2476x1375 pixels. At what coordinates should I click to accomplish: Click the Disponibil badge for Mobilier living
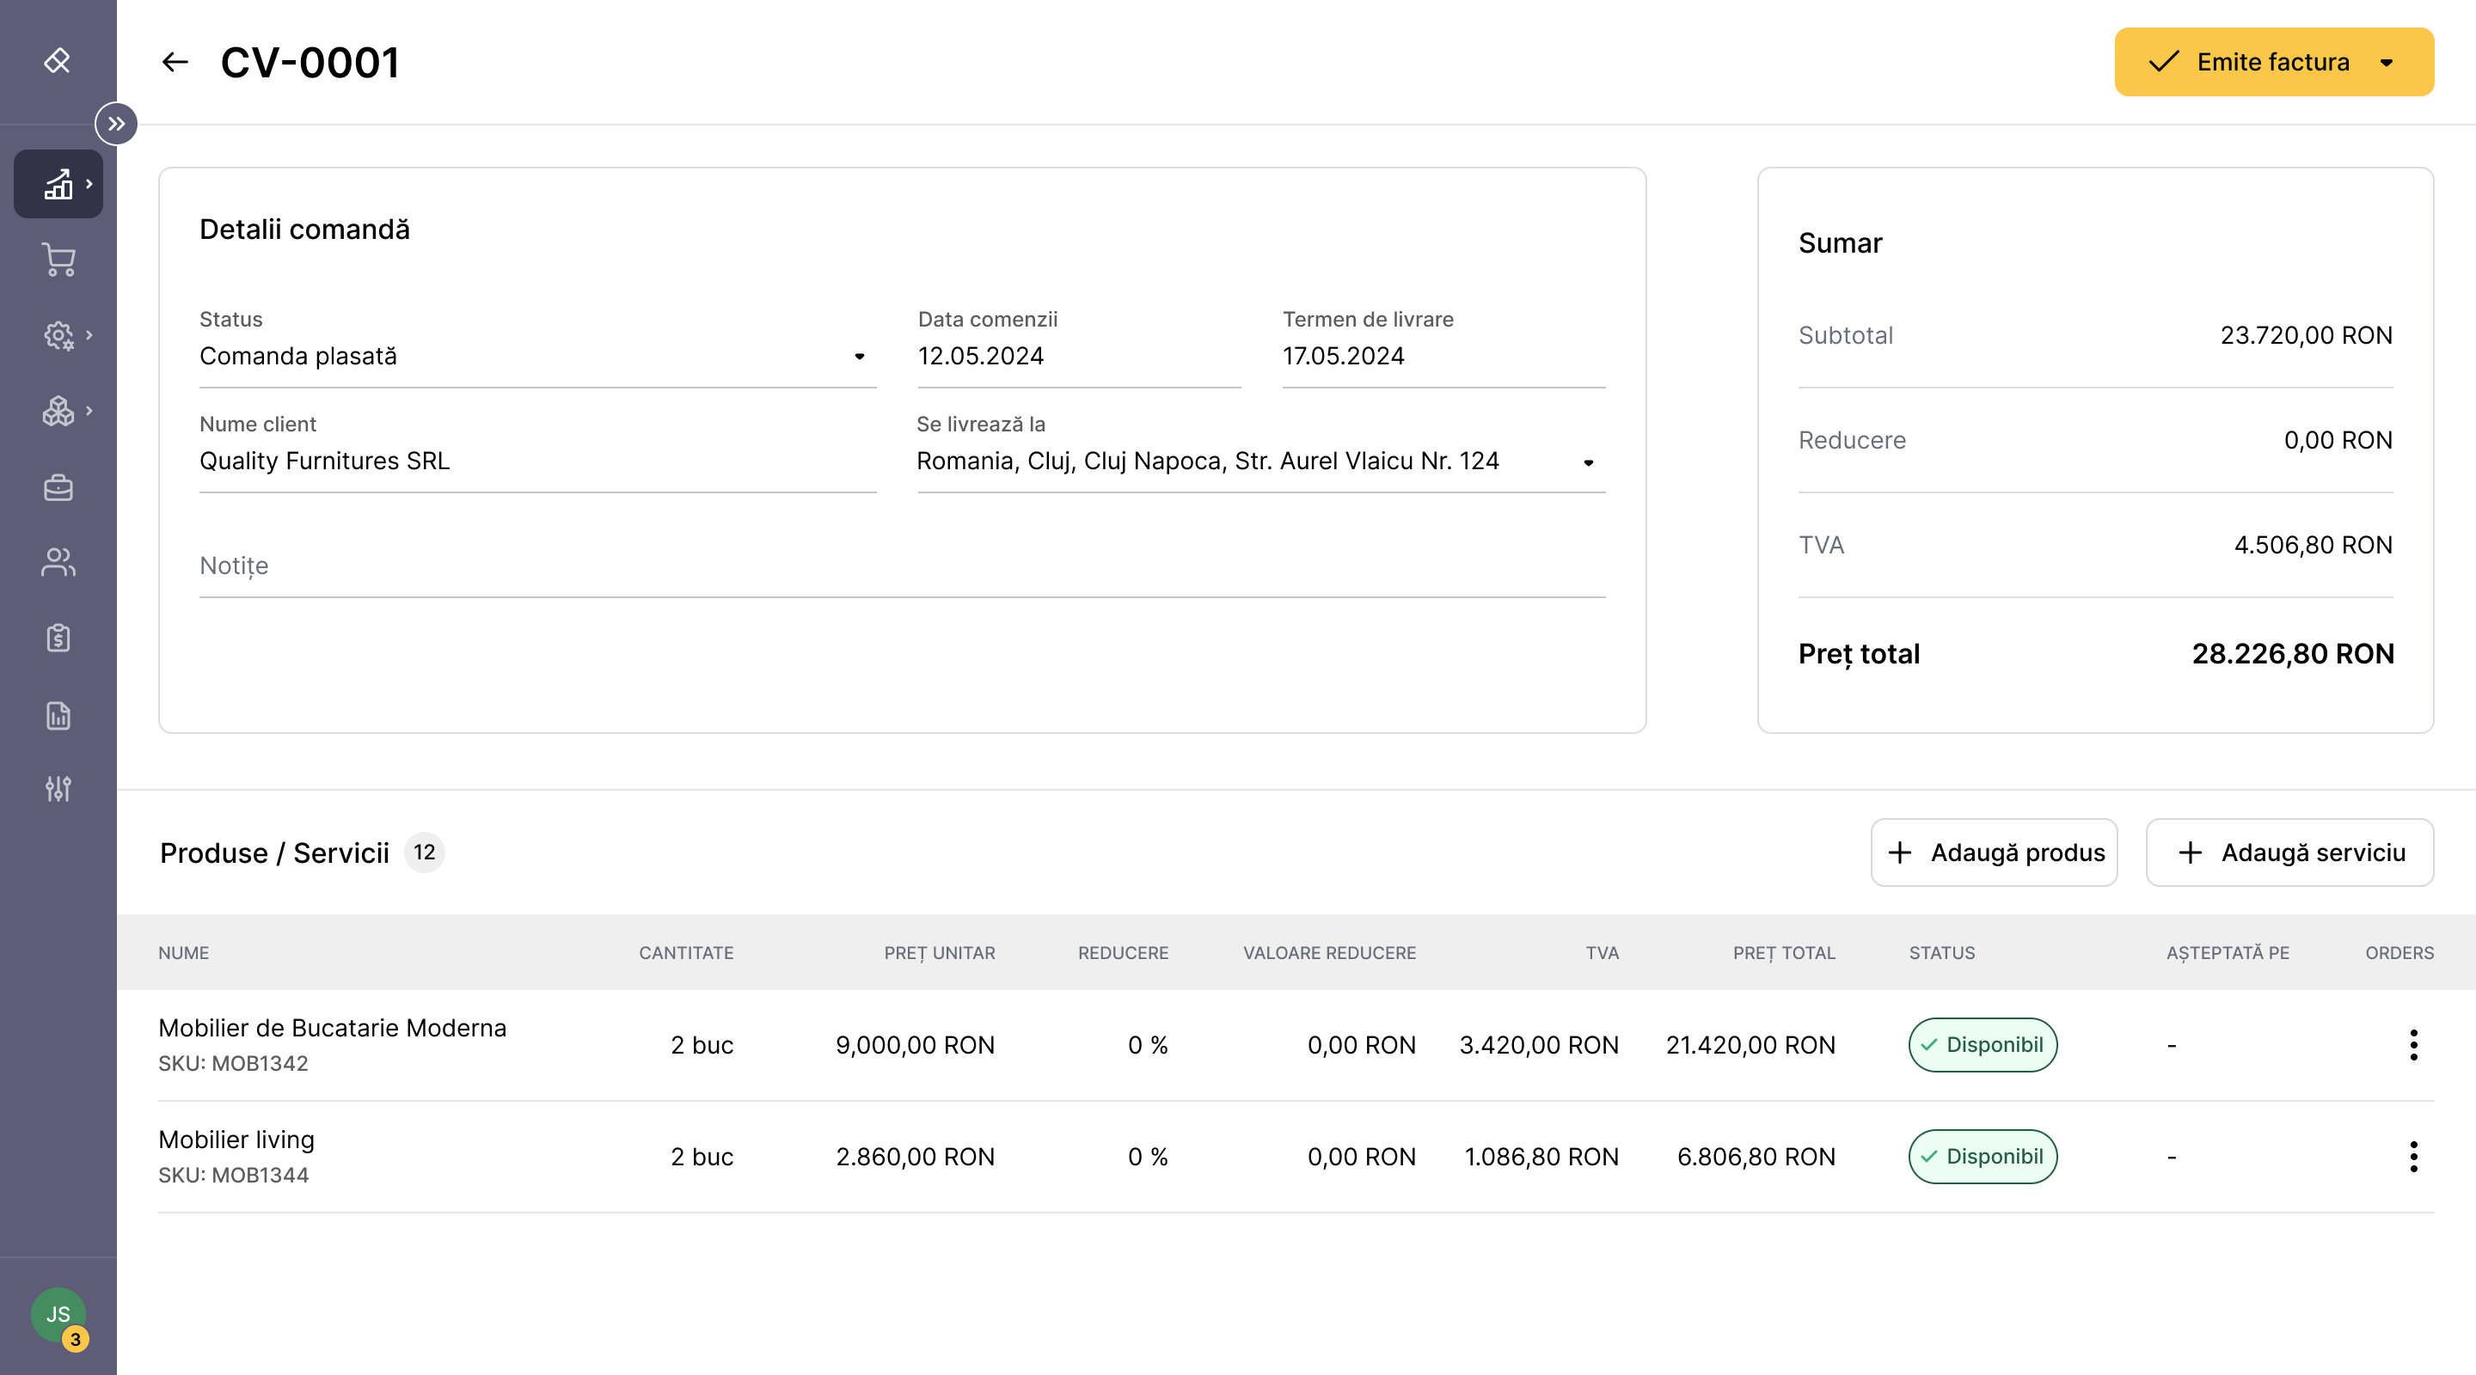pyautogui.click(x=1982, y=1157)
